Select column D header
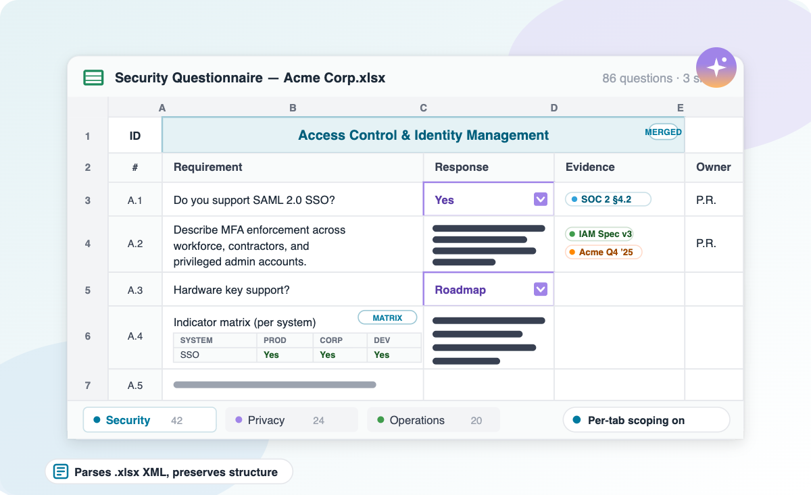The width and height of the screenshot is (811, 495). pyautogui.click(x=554, y=108)
